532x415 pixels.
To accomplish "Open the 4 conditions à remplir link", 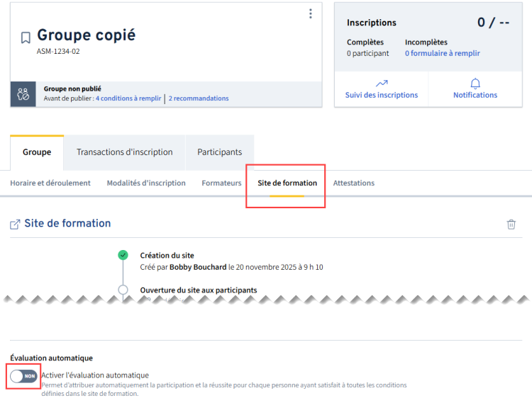I will pos(128,98).
